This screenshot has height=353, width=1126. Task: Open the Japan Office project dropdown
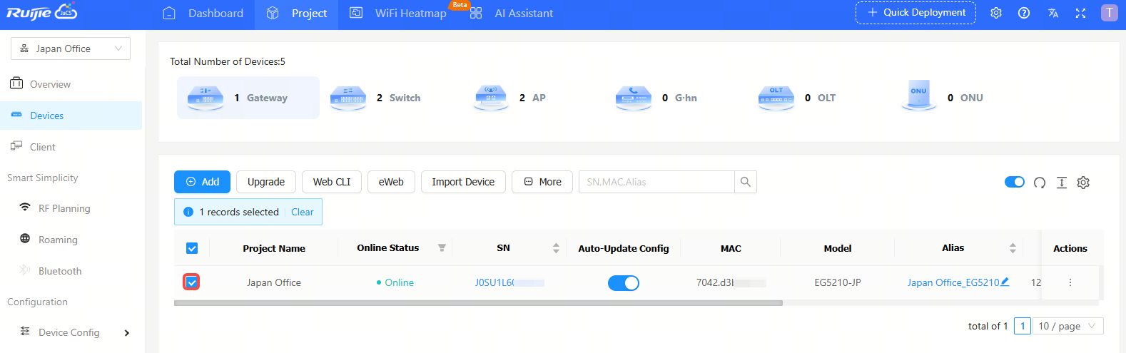click(x=71, y=48)
